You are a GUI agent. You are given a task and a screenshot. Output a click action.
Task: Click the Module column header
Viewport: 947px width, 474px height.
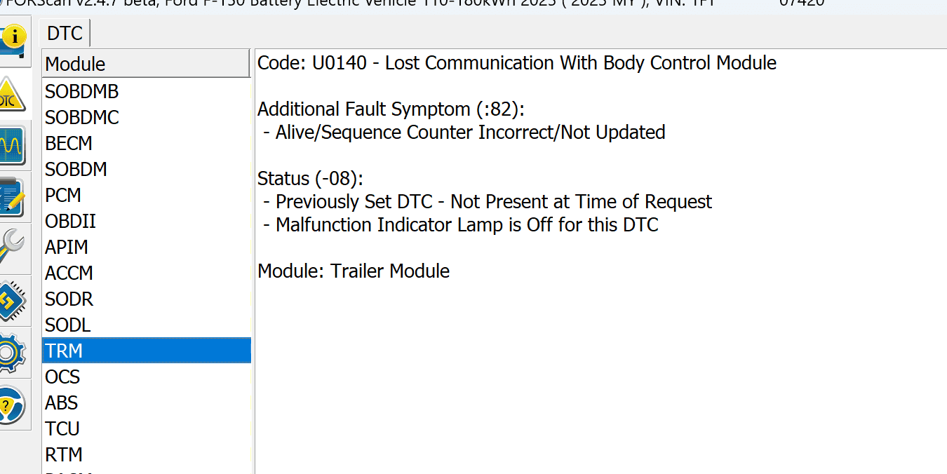[x=146, y=64]
